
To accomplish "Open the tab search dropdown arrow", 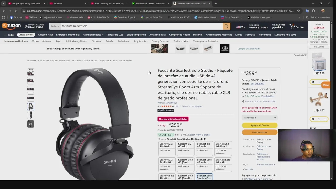I will [x=3, y=3].
